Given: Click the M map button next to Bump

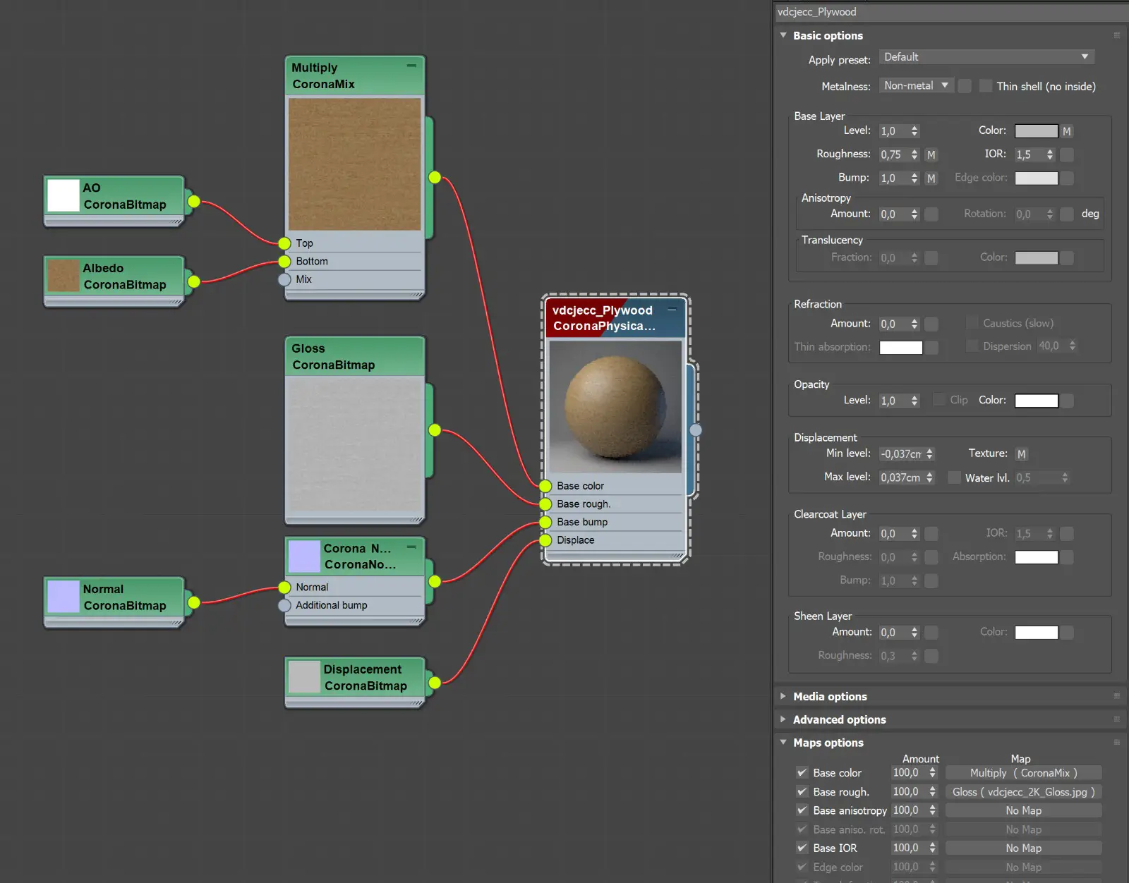Looking at the screenshot, I should click(x=931, y=178).
